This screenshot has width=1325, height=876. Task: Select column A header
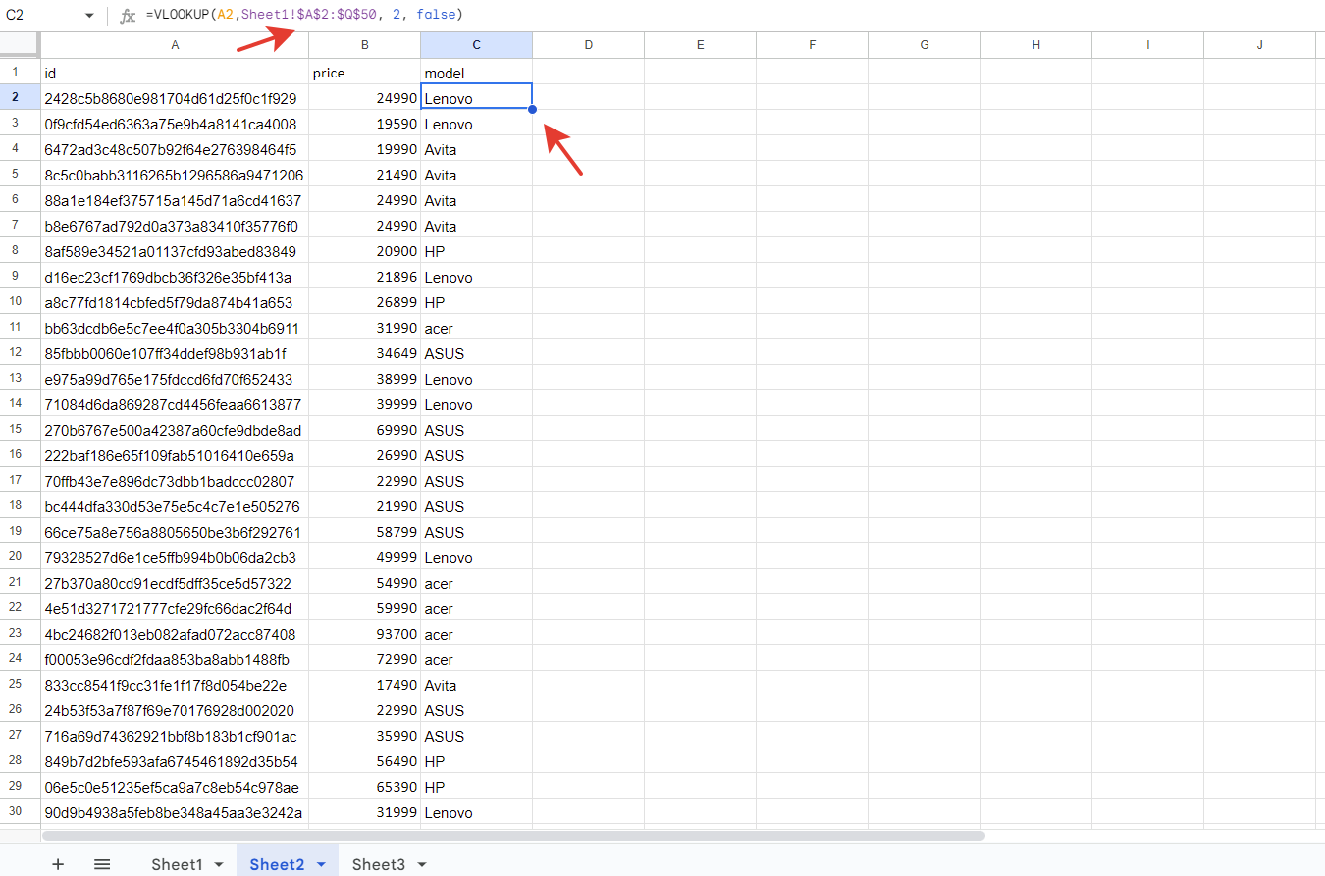click(x=175, y=45)
